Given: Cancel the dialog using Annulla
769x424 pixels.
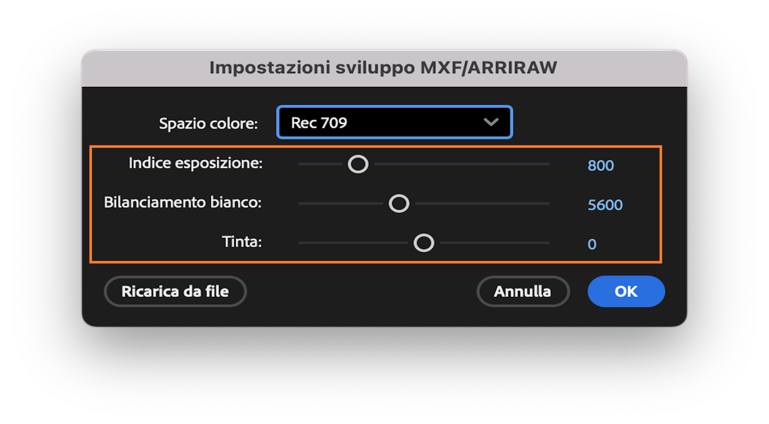Looking at the screenshot, I should coord(523,291).
